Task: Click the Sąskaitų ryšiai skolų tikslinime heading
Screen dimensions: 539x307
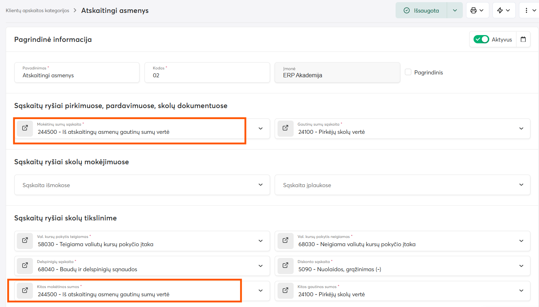Action: click(65, 218)
